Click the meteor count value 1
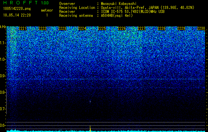The image size is (208, 132). (47, 15)
